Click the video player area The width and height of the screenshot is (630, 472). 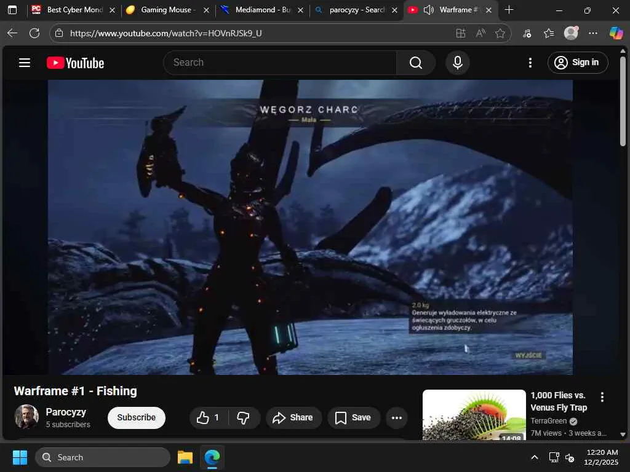(310, 227)
